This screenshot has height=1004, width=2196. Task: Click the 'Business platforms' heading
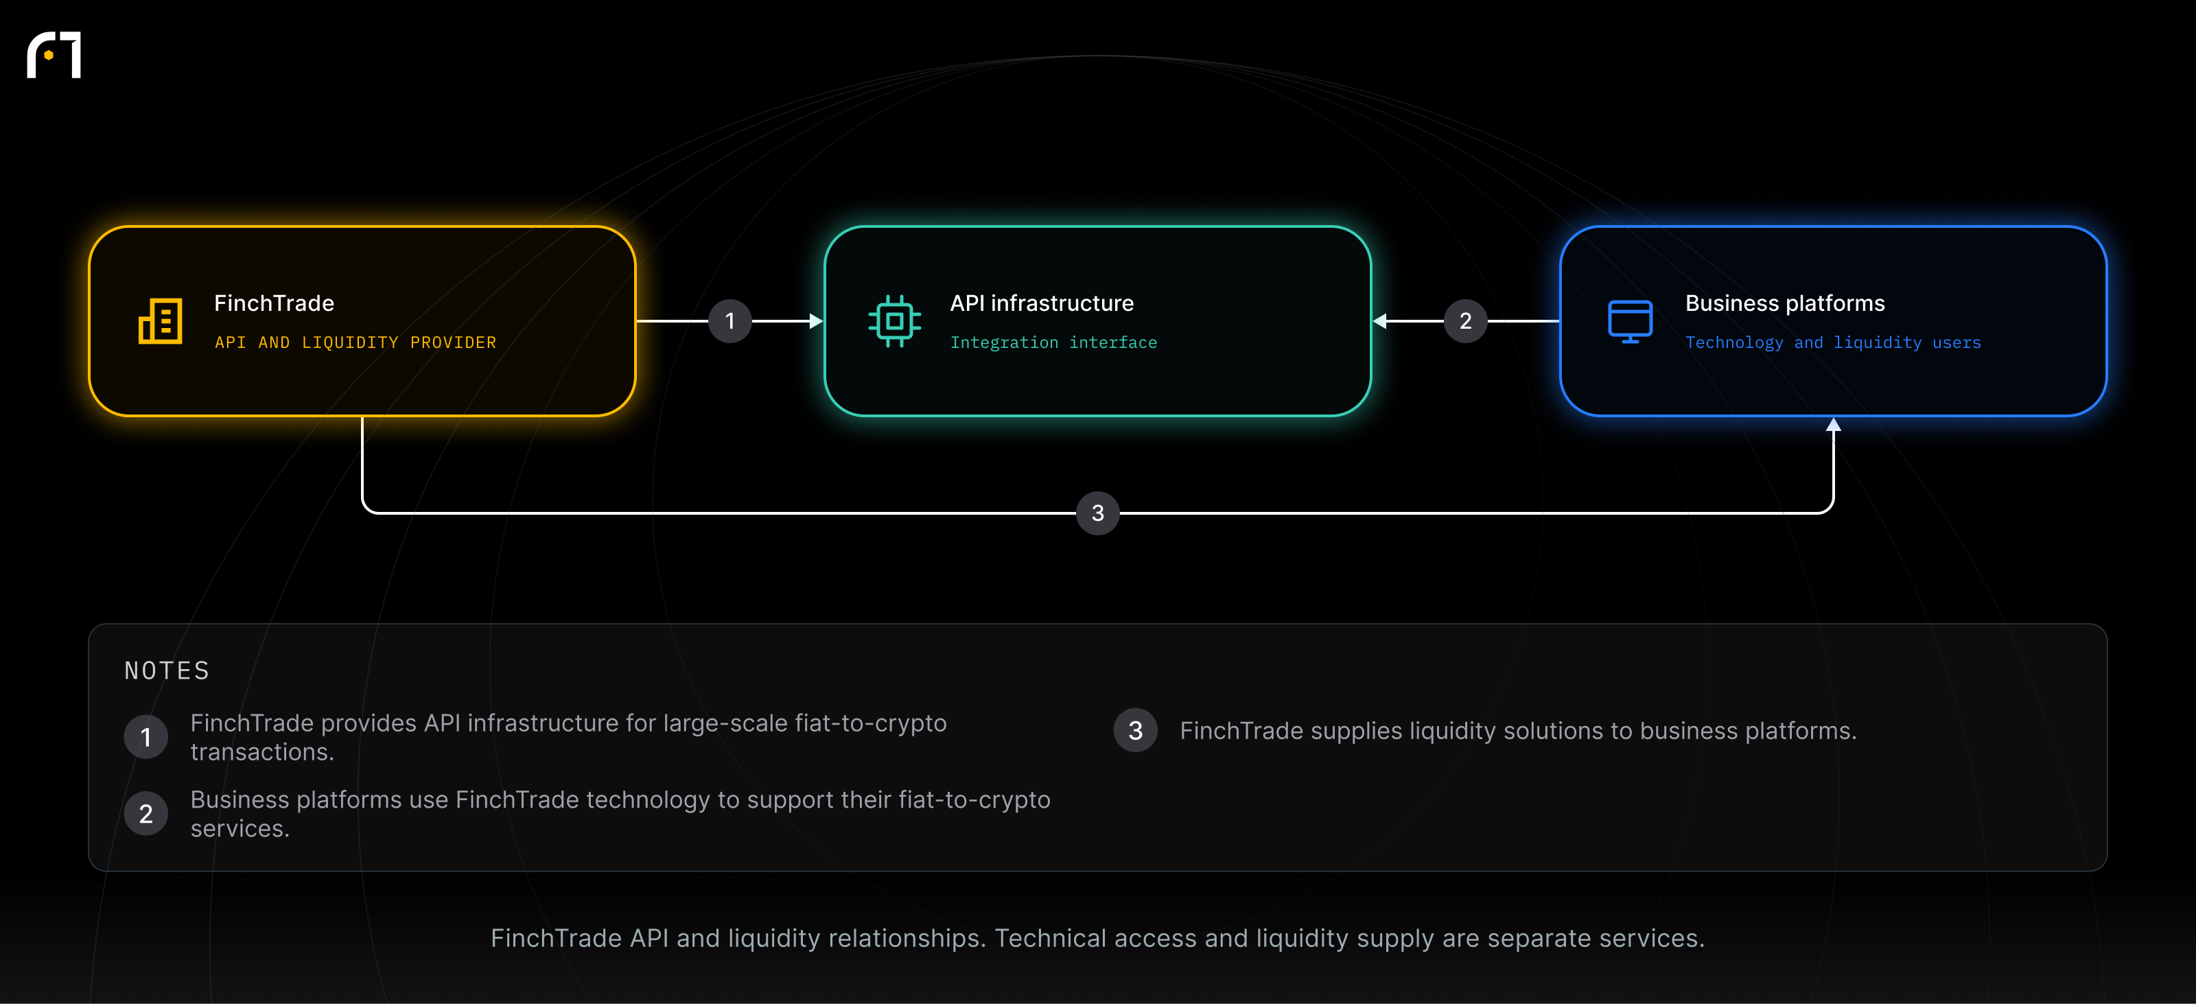[1785, 303]
